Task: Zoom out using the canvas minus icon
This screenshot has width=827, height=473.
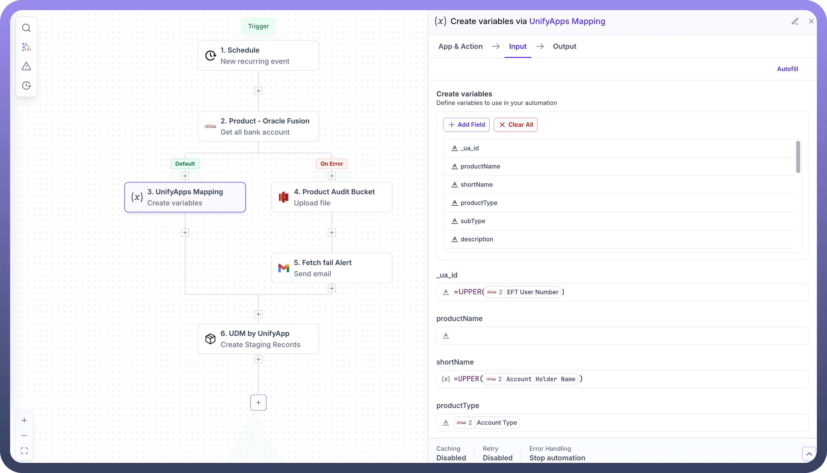Action: (24, 435)
